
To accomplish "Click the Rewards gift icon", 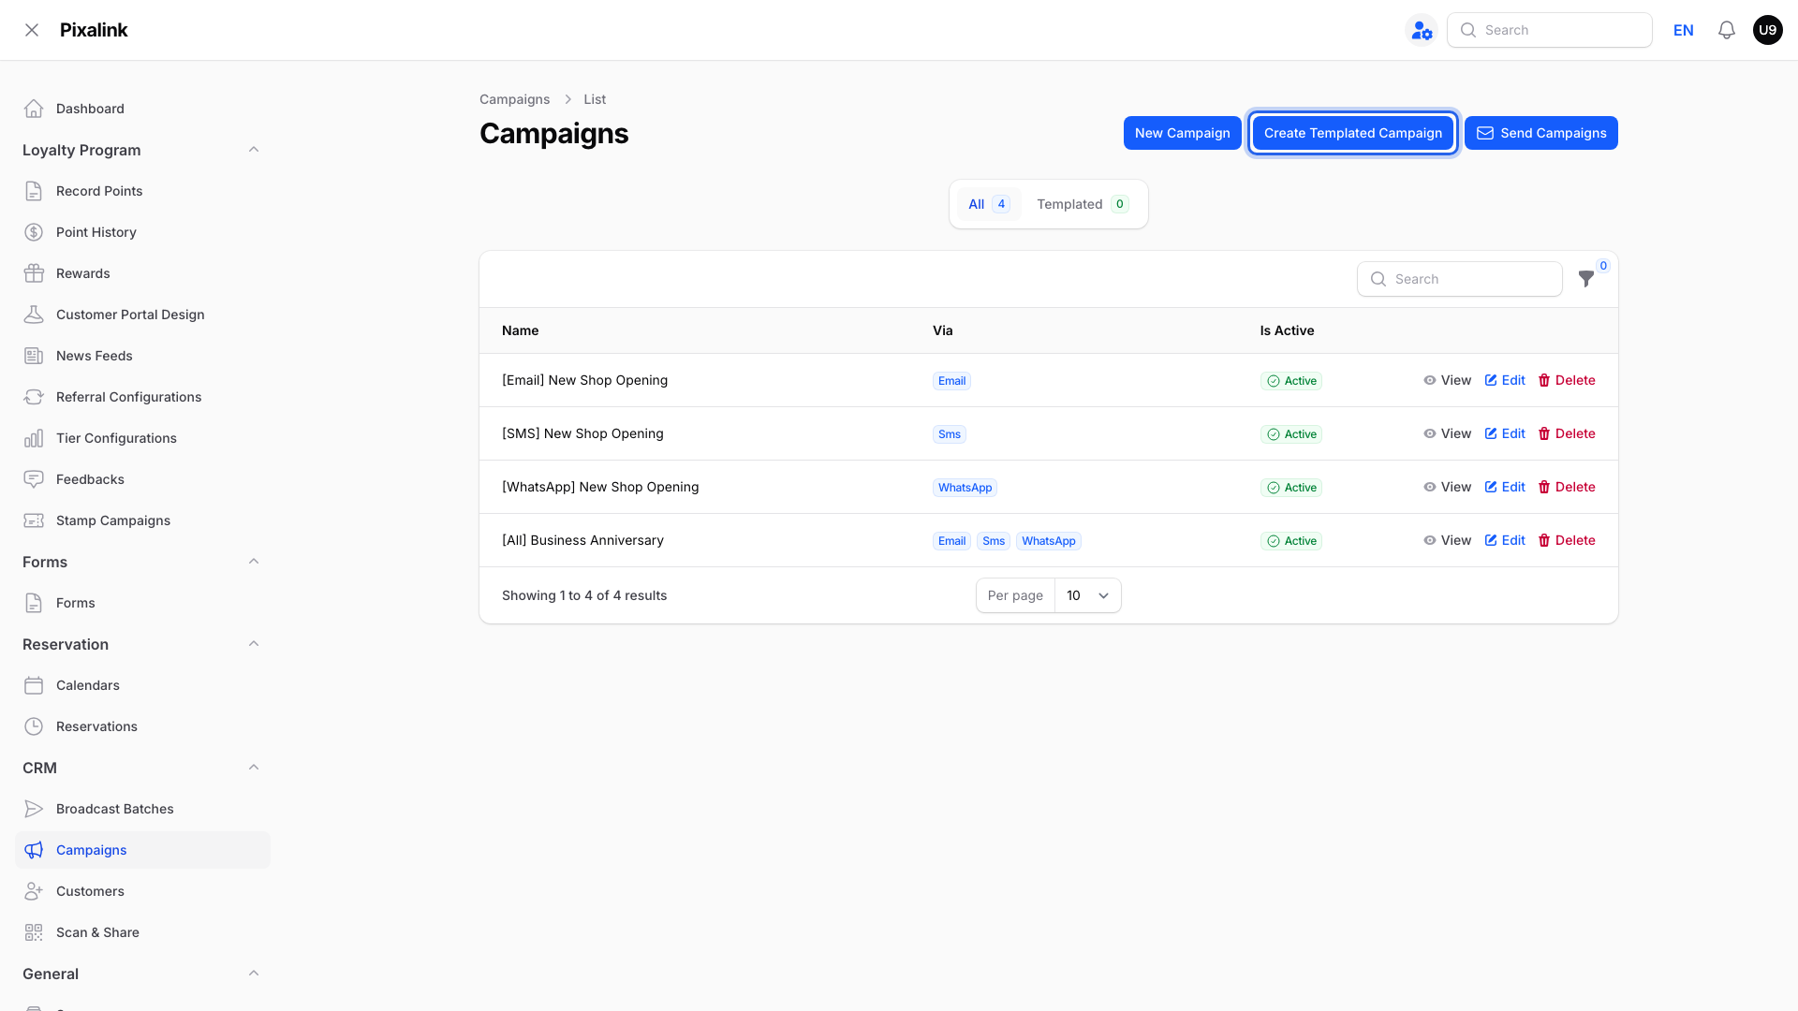I will pos(34,273).
